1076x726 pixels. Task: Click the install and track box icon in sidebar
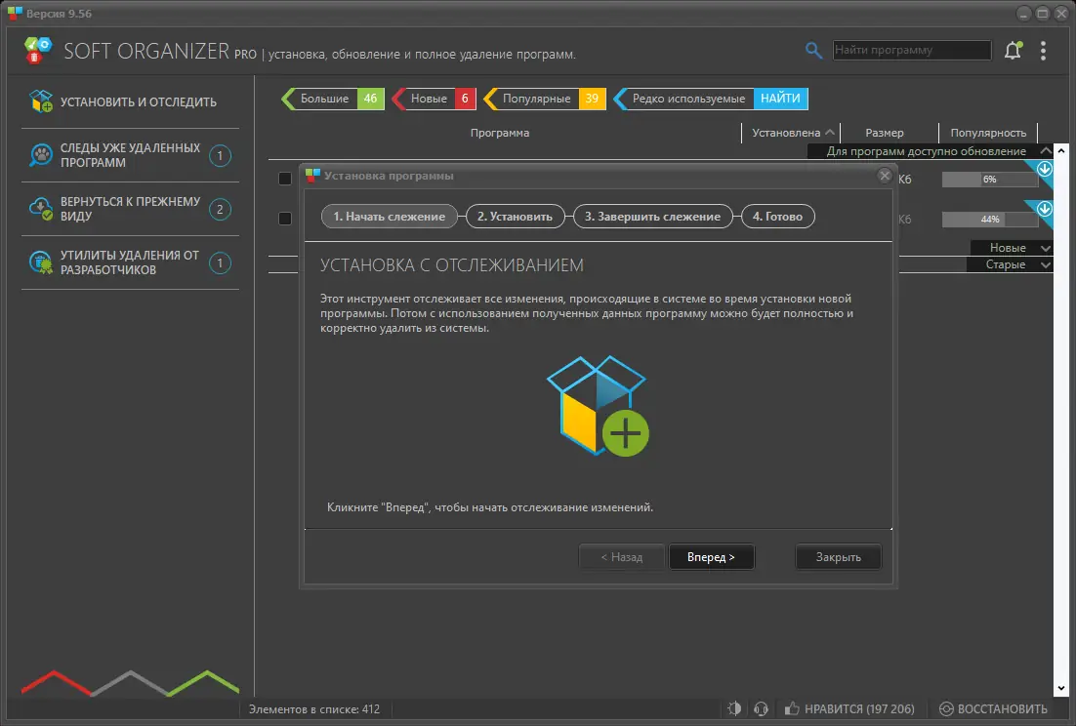click(41, 101)
